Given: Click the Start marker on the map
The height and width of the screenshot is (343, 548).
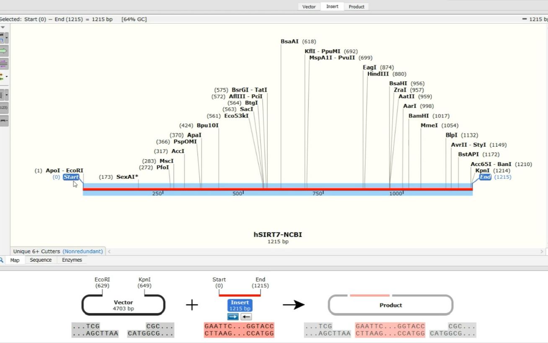Looking at the screenshot, I should click(71, 177).
